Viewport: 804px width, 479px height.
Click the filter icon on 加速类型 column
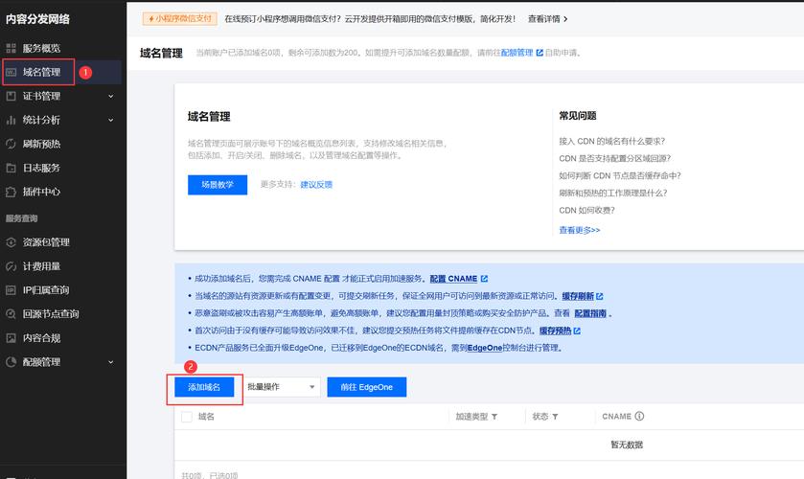click(494, 417)
